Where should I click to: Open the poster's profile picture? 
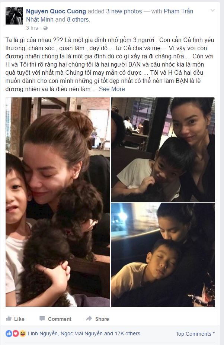[x=14, y=16]
